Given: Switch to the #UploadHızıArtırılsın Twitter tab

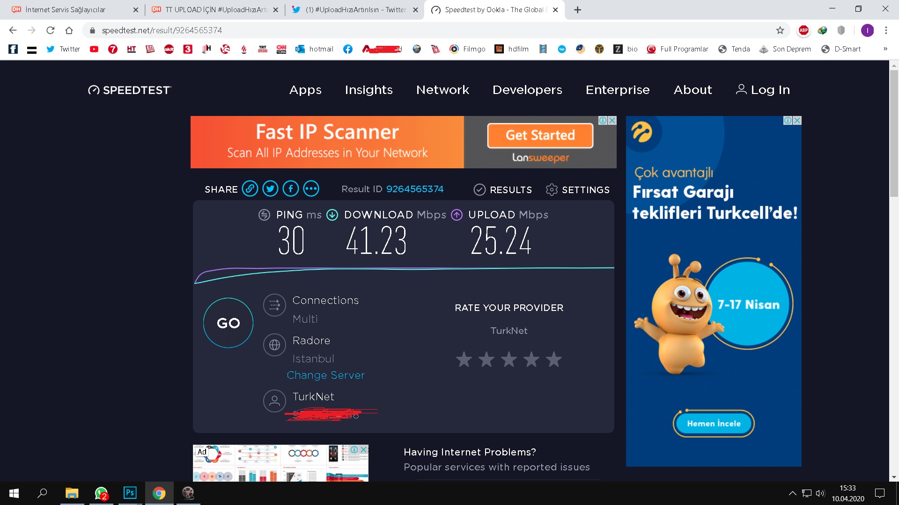Looking at the screenshot, I should click(x=354, y=10).
